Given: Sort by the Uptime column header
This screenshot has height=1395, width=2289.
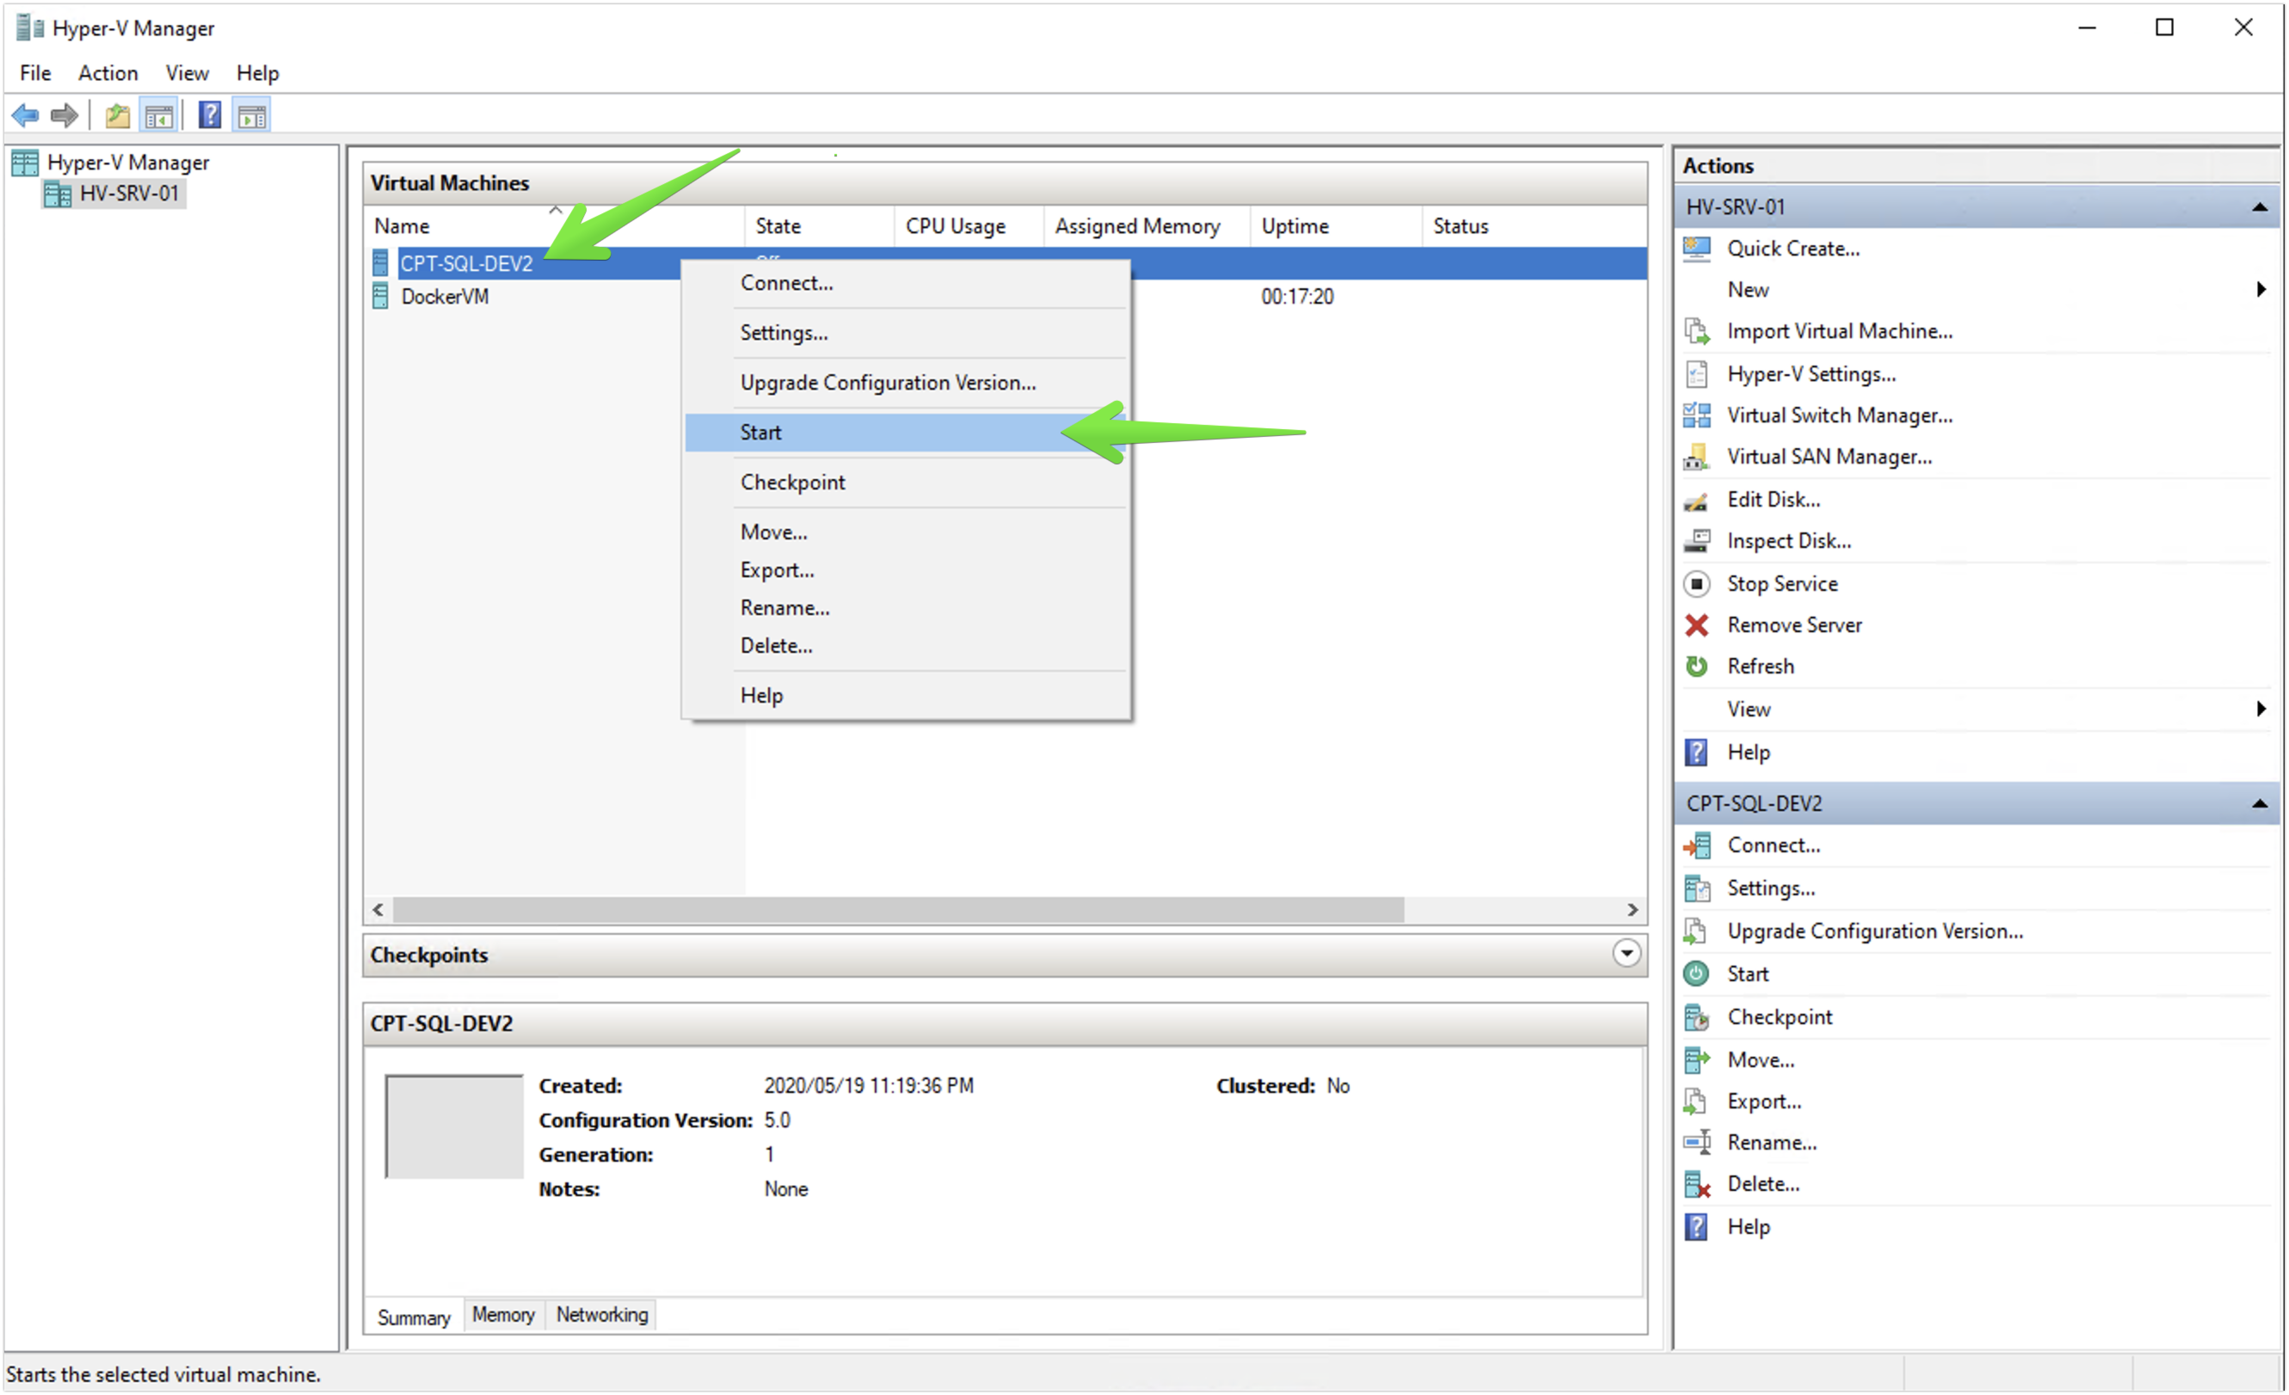Looking at the screenshot, I should click(1336, 226).
